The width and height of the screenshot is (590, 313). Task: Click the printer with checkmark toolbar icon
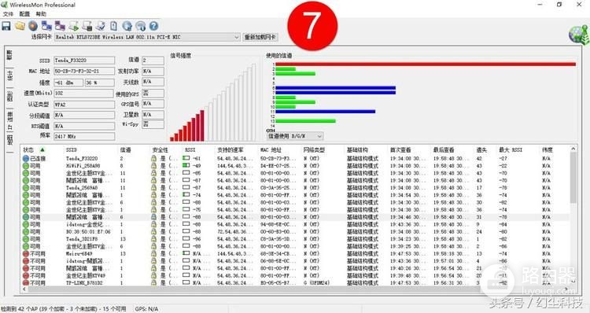tap(100, 26)
